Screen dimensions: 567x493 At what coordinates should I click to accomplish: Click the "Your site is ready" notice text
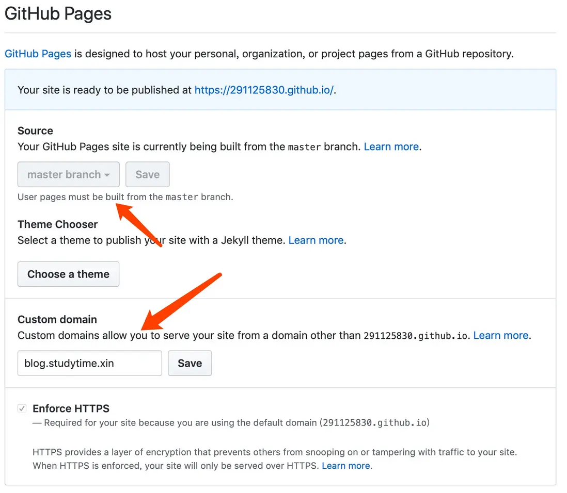click(105, 90)
